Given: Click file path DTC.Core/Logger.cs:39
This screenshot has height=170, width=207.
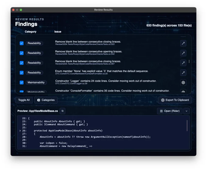Looking at the screenshot, I should click(71, 83).
